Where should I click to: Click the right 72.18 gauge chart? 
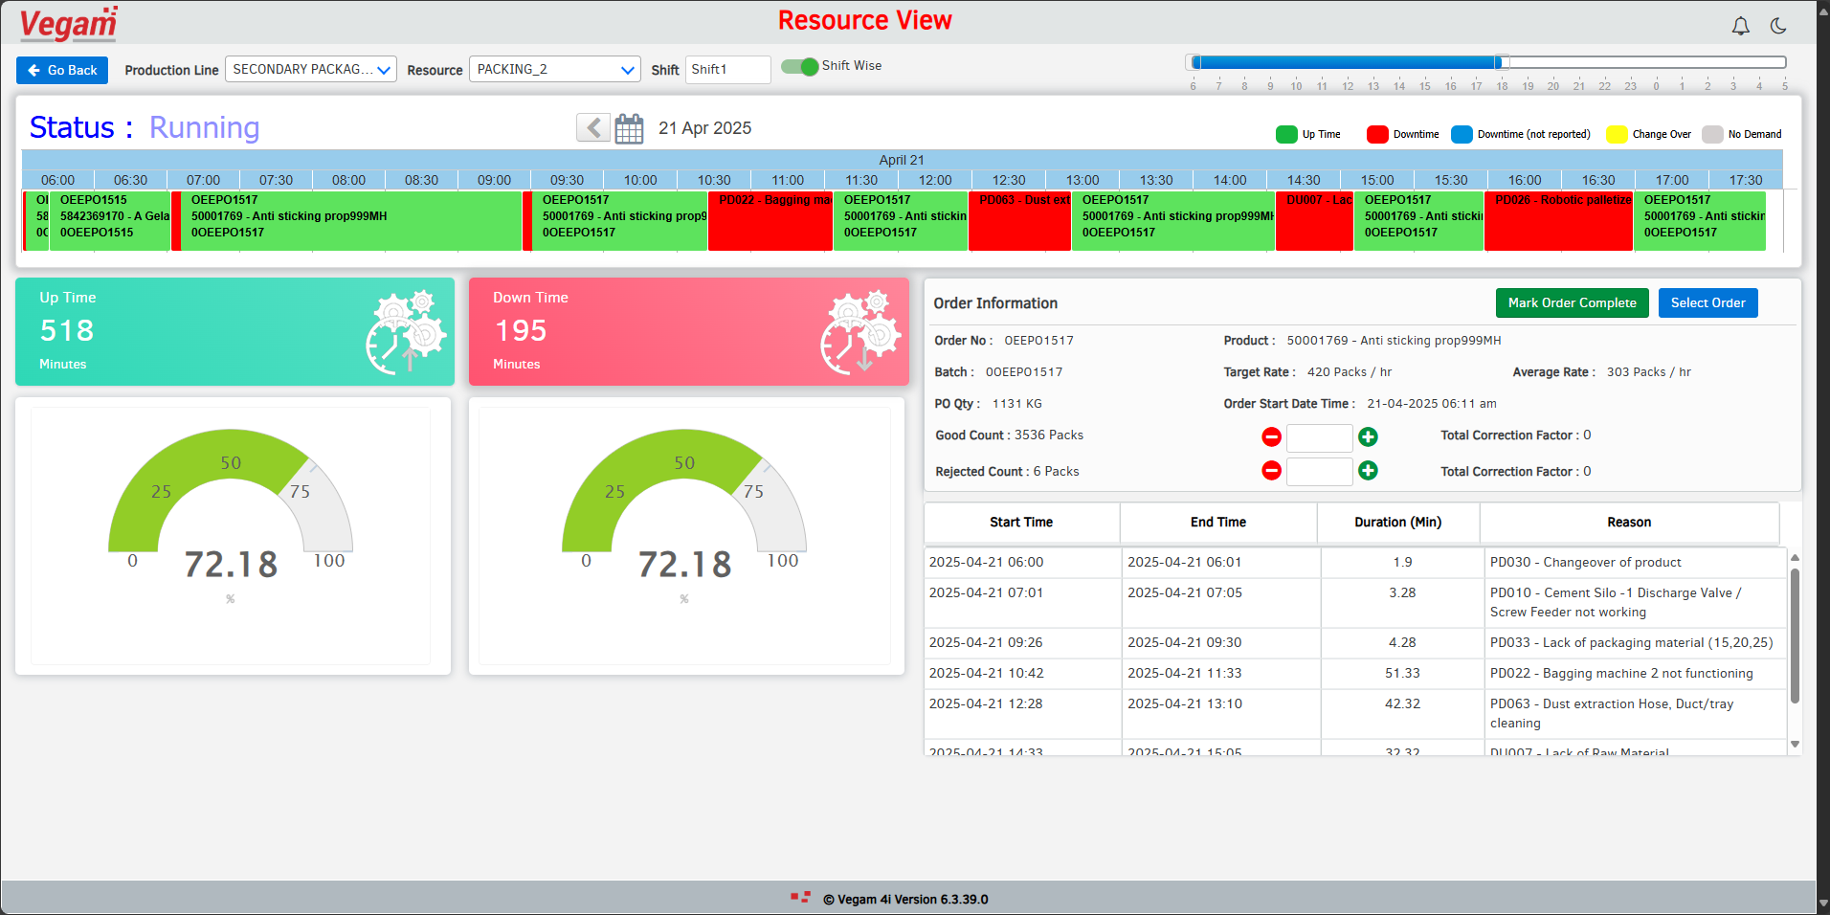[x=684, y=536]
